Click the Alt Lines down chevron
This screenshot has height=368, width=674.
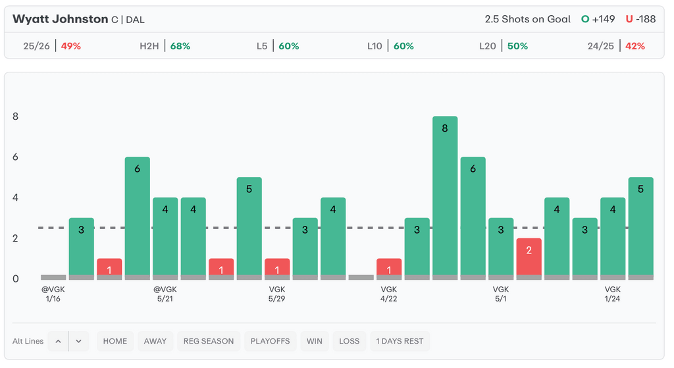coord(78,341)
